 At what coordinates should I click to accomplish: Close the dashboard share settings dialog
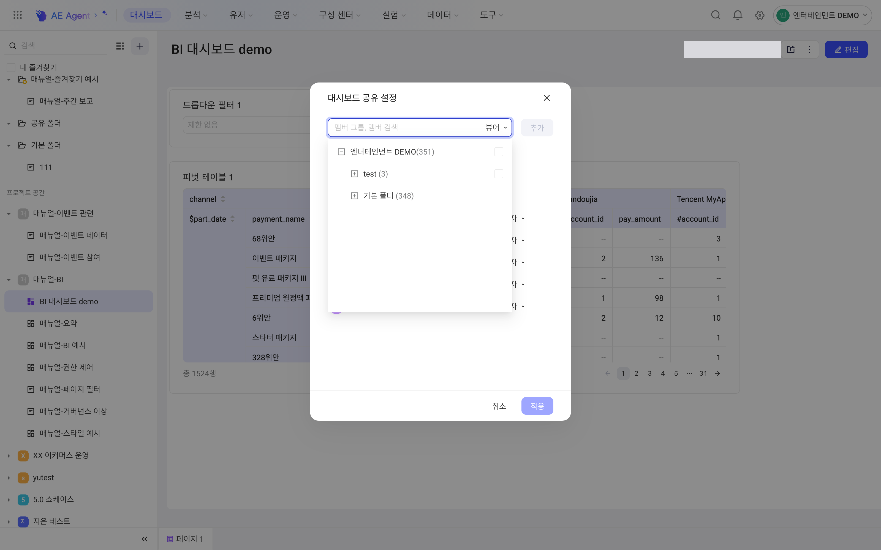coord(546,98)
